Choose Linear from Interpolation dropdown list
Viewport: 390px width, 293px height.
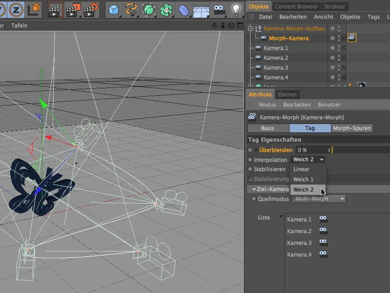301,169
